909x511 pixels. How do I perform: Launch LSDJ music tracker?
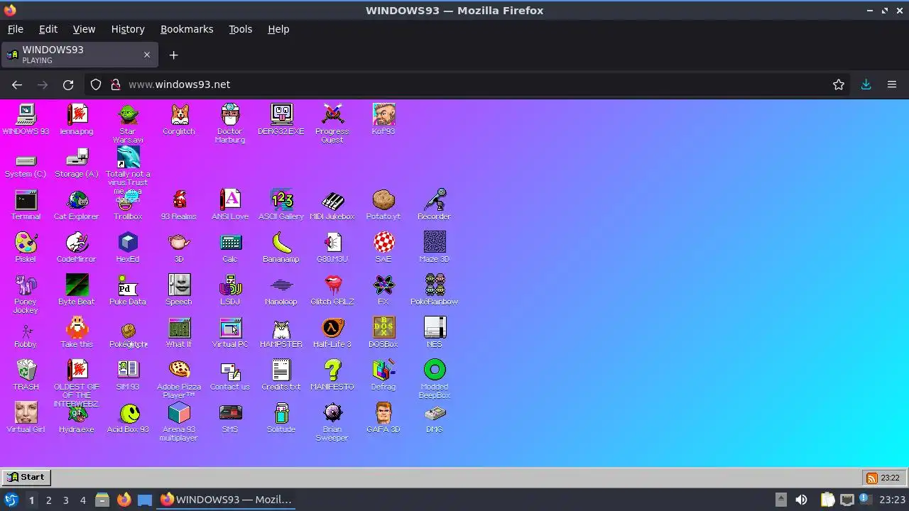[x=230, y=290]
